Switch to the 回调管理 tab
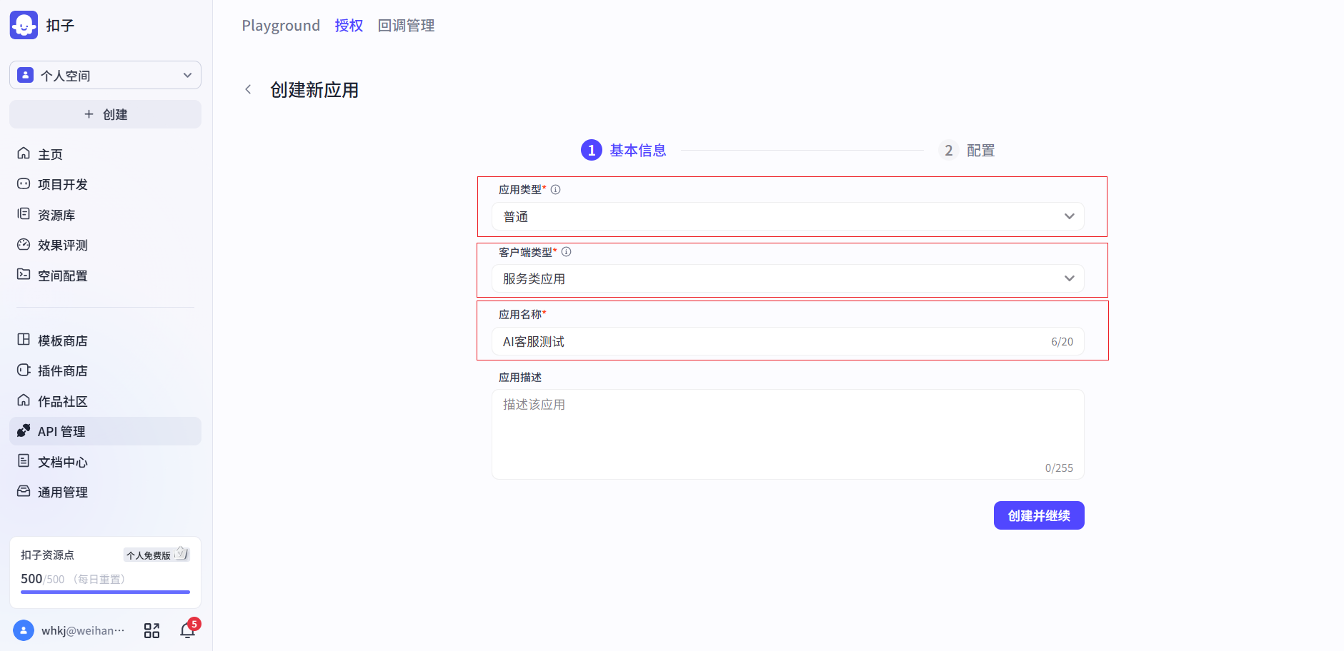This screenshot has width=1344, height=651. [406, 26]
